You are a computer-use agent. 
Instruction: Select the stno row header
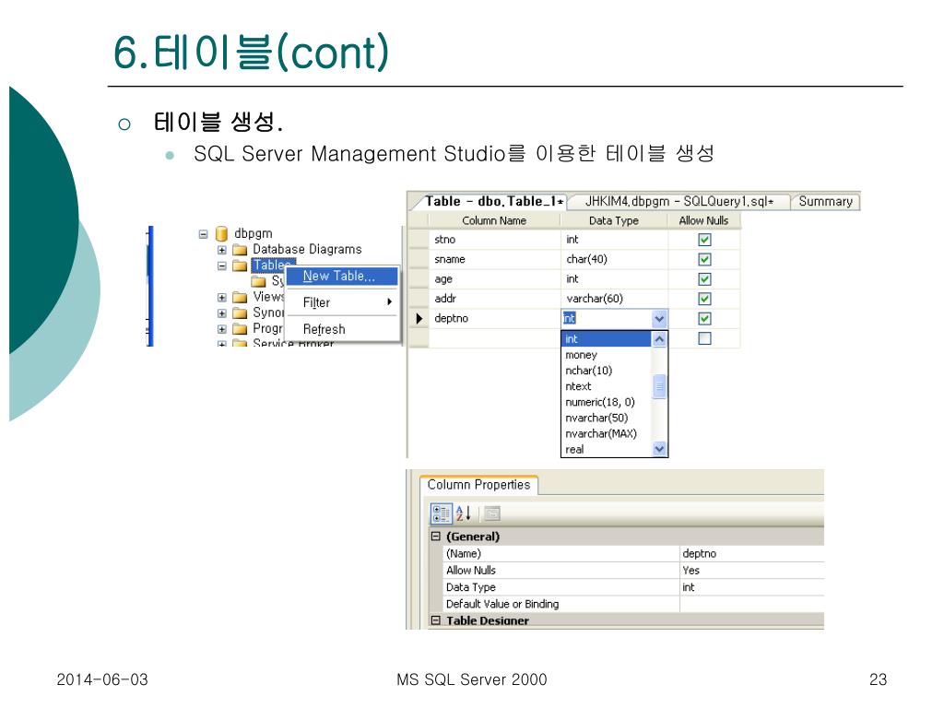pos(419,240)
